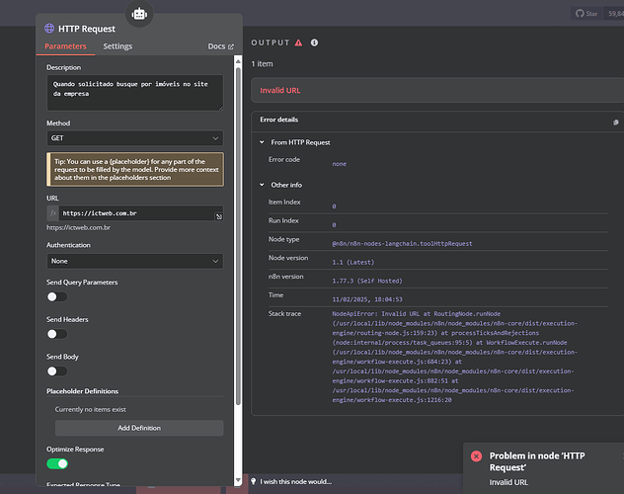This screenshot has height=494, width=624.
Task: Click the output warning triangle icon
Action: [x=298, y=42]
